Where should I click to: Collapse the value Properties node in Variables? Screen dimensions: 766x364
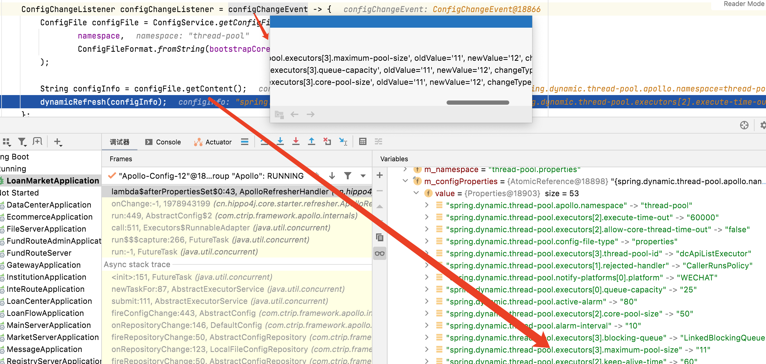tap(416, 193)
